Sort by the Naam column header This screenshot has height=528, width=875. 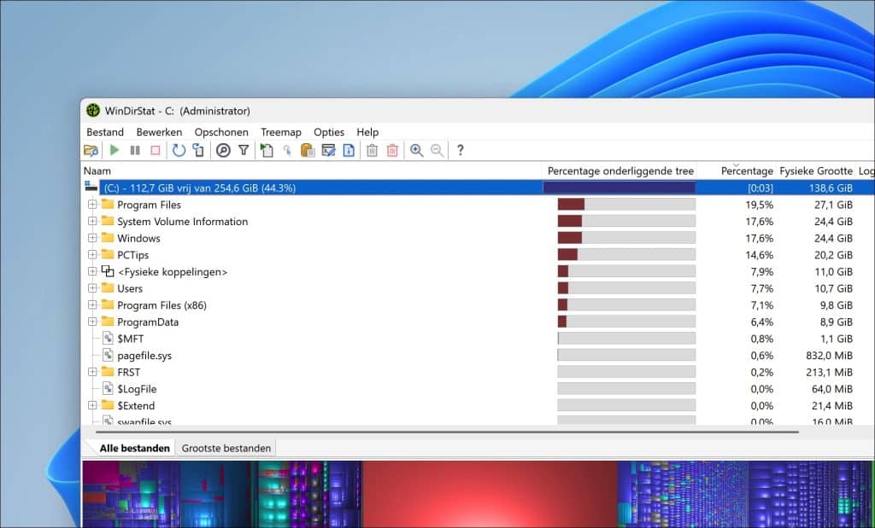[x=311, y=171]
